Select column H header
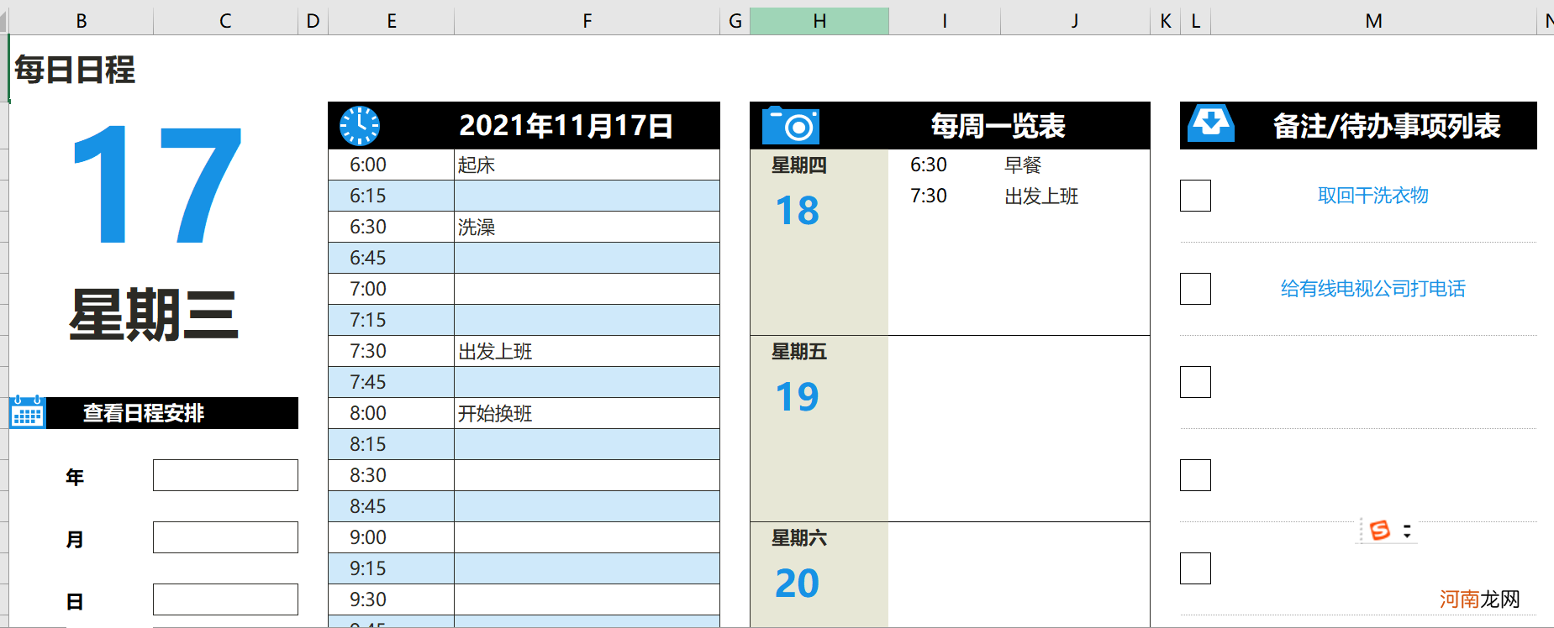This screenshot has width=1554, height=628. tap(819, 21)
